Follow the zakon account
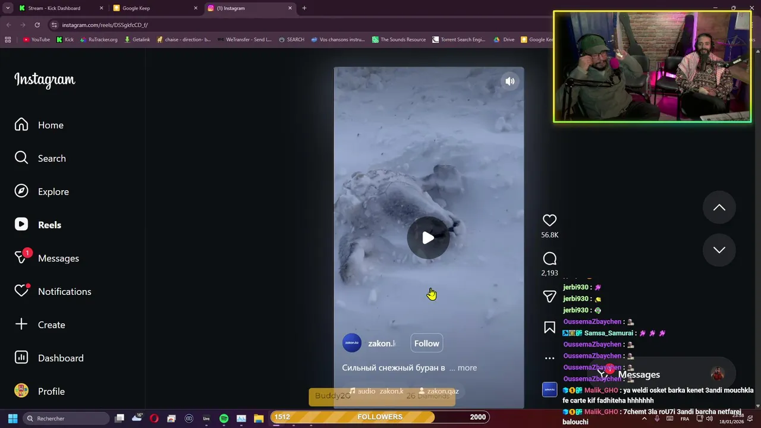The height and width of the screenshot is (428, 761). tap(426, 344)
